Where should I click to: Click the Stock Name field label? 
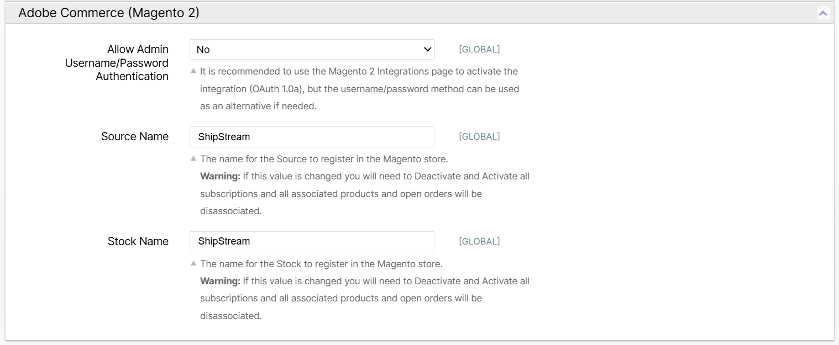(x=138, y=241)
